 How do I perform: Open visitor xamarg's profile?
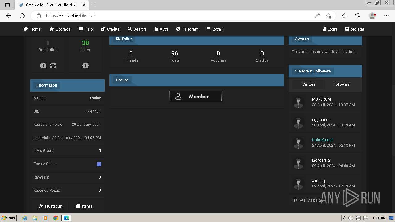click(318, 181)
